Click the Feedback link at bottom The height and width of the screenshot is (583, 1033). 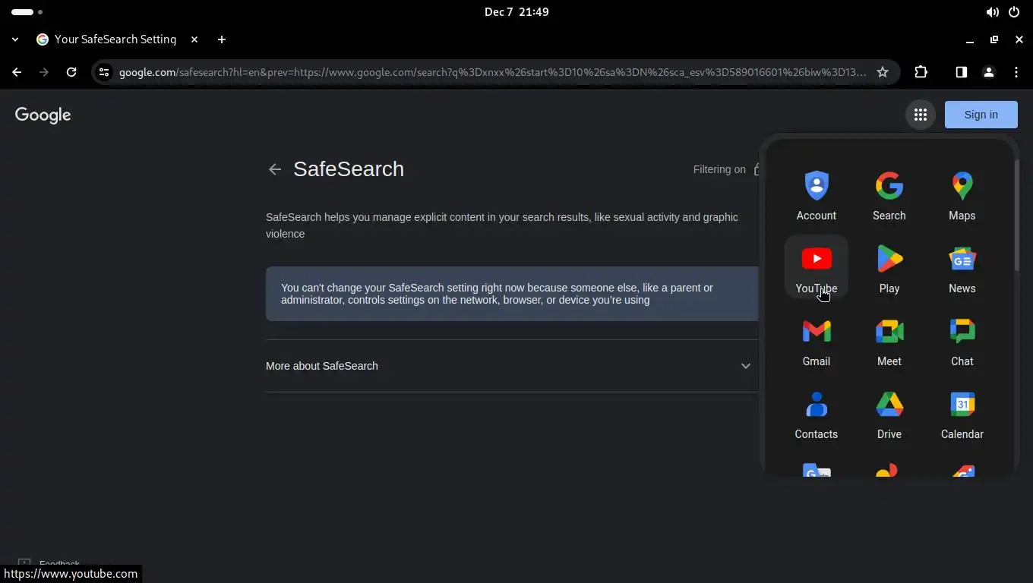pyautogui.click(x=59, y=564)
